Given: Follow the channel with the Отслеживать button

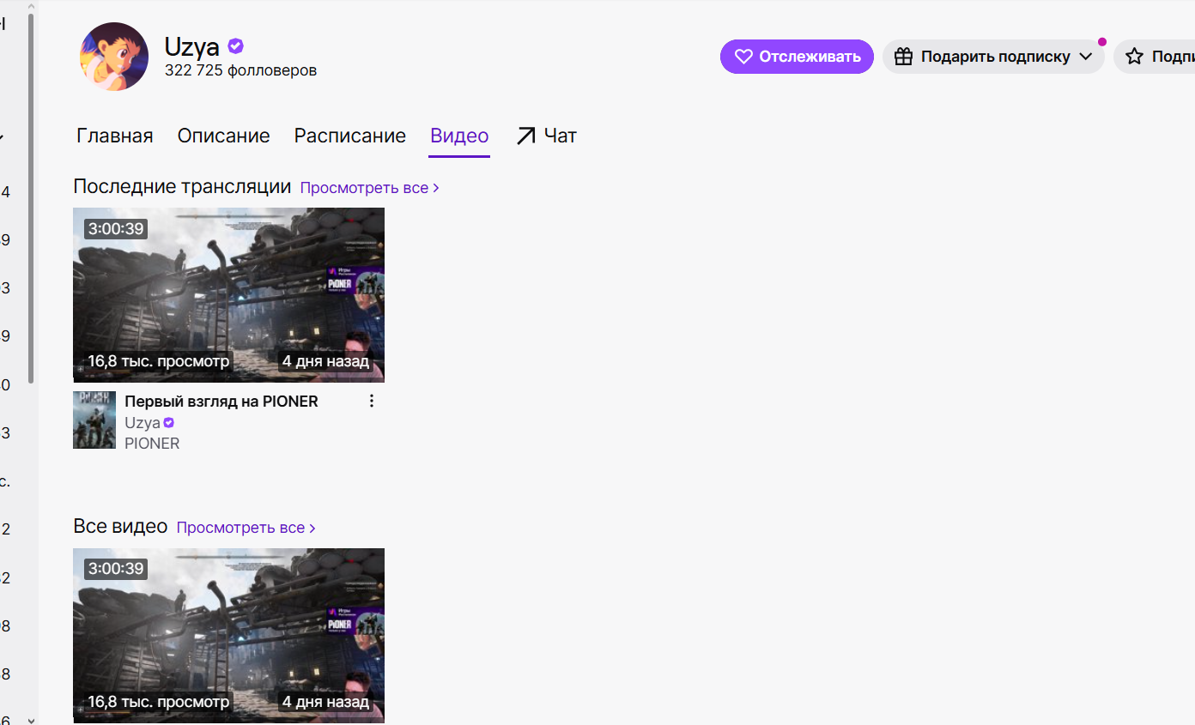Looking at the screenshot, I should (797, 57).
